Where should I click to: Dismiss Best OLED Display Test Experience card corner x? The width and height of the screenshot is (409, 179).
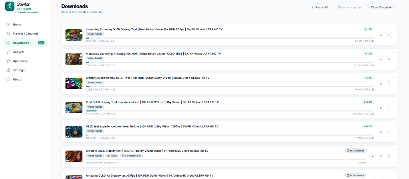(x=393, y=100)
